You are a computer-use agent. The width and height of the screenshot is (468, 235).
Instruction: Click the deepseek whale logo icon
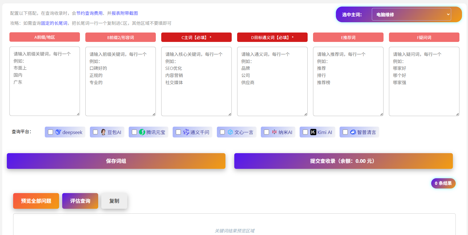[x=58, y=132]
